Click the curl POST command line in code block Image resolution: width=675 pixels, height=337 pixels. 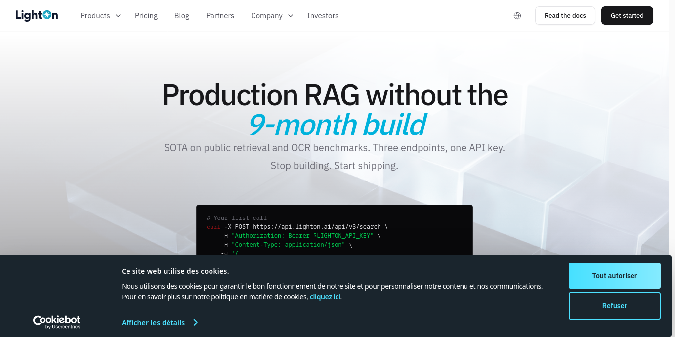click(297, 227)
